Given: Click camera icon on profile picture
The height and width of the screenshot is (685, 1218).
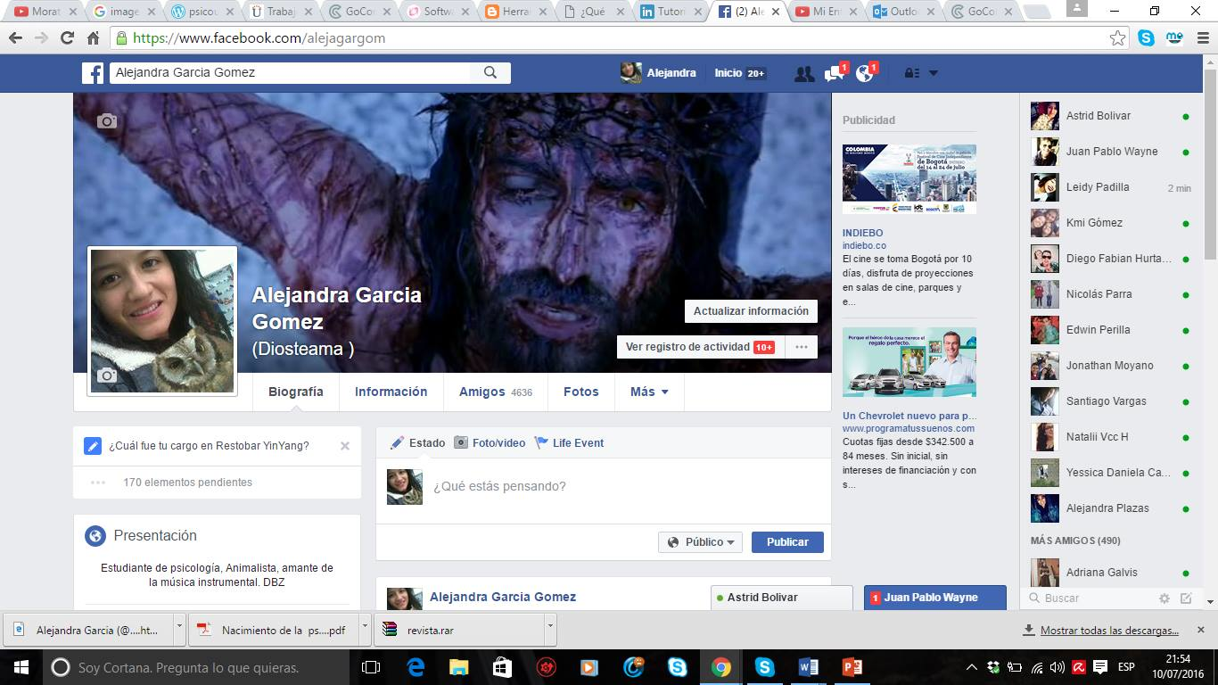Looking at the screenshot, I should click(107, 376).
